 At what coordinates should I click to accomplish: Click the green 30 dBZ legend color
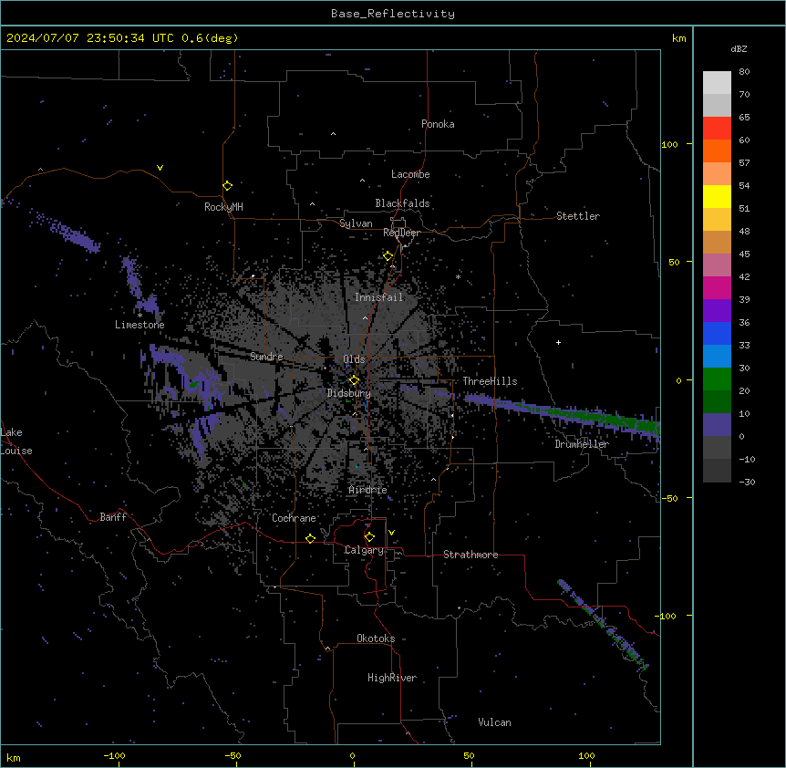pos(717,379)
